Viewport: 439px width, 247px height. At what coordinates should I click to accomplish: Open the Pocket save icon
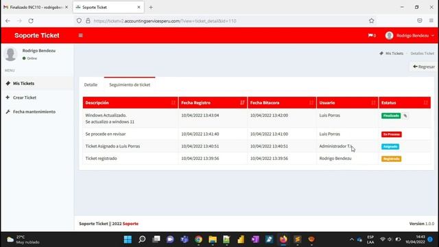click(x=419, y=21)
